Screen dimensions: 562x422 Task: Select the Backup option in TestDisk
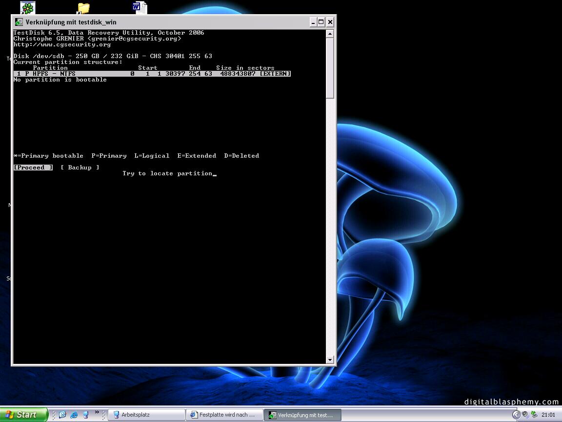80,168
